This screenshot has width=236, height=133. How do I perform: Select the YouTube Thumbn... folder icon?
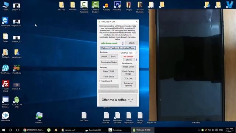[x=140, y=7]
